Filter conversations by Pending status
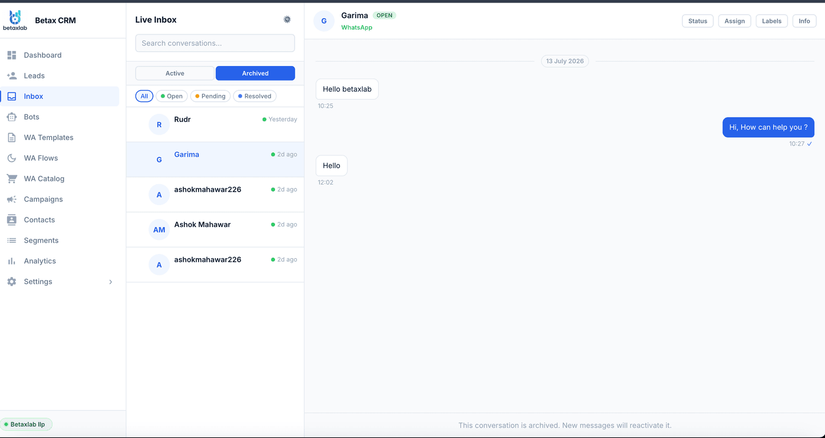Image resolution: width=825 pixels, height=438 pixels. tap(210, 96)
